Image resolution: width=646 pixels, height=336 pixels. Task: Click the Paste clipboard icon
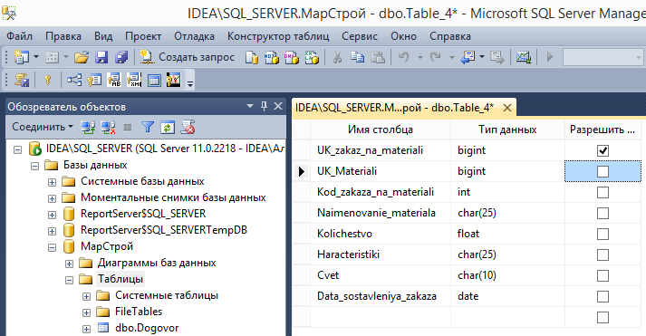(378, 57)
